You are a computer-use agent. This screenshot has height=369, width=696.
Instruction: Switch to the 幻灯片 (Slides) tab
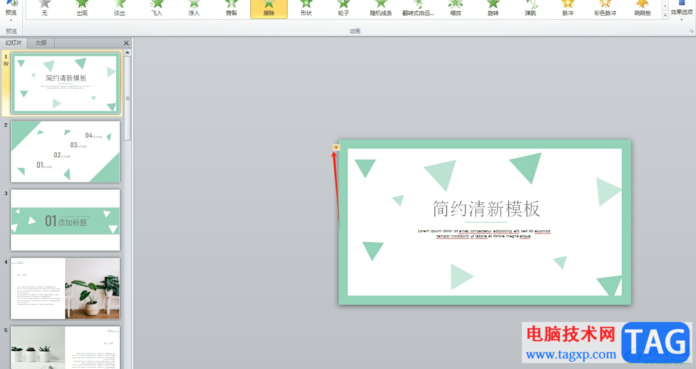14,43
